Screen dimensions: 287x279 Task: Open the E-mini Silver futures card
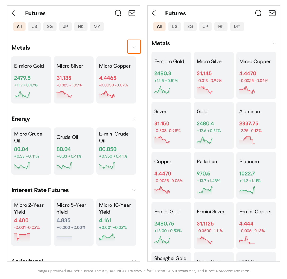coord(214,225)
